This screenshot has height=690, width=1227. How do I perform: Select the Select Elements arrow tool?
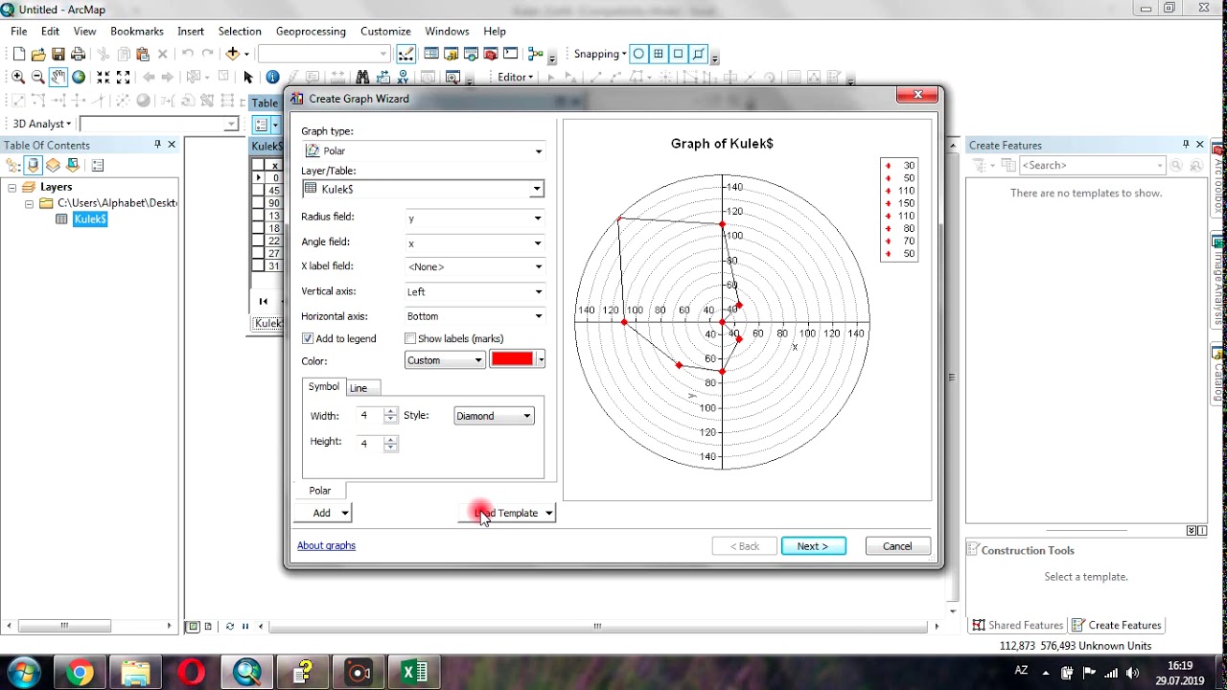(248, 77)
